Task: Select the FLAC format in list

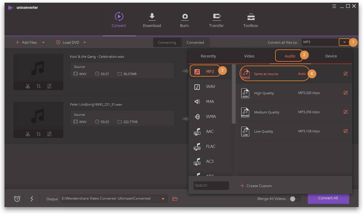Action: tap(211, 147)
